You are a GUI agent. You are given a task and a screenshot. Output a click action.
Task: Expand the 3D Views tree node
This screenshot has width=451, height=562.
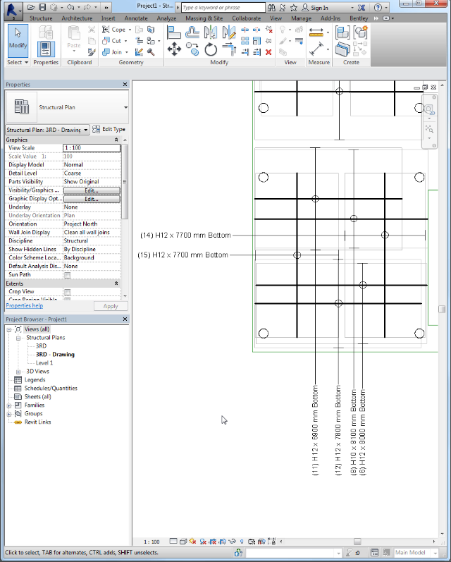[x=18, y=372]
